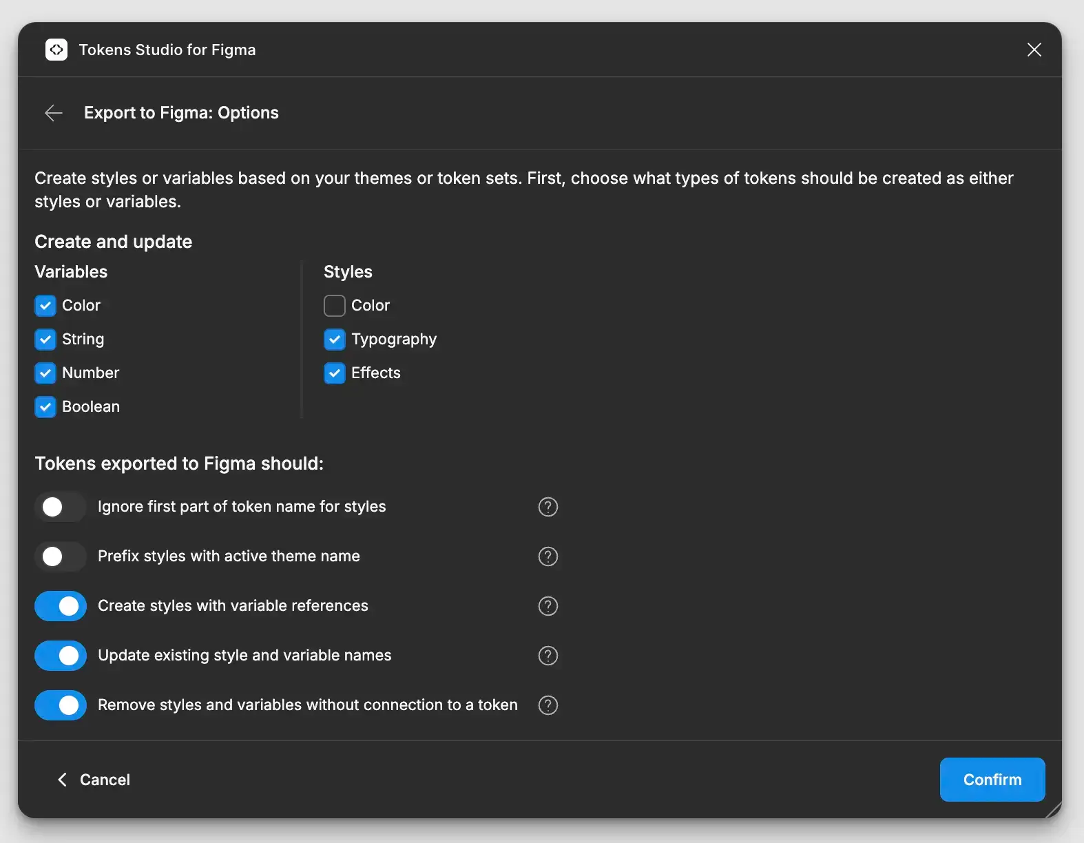The height and width of the screenshot is (843, 1084).
Task: Open help for Prefix styles with theme name
Action: 548,556
